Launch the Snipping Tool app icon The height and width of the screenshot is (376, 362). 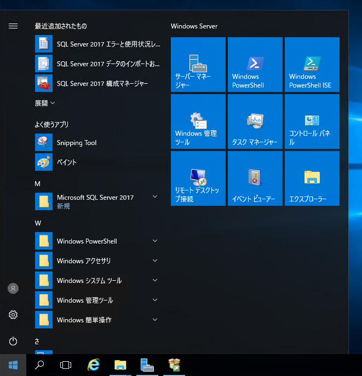(x=44, y=142)
